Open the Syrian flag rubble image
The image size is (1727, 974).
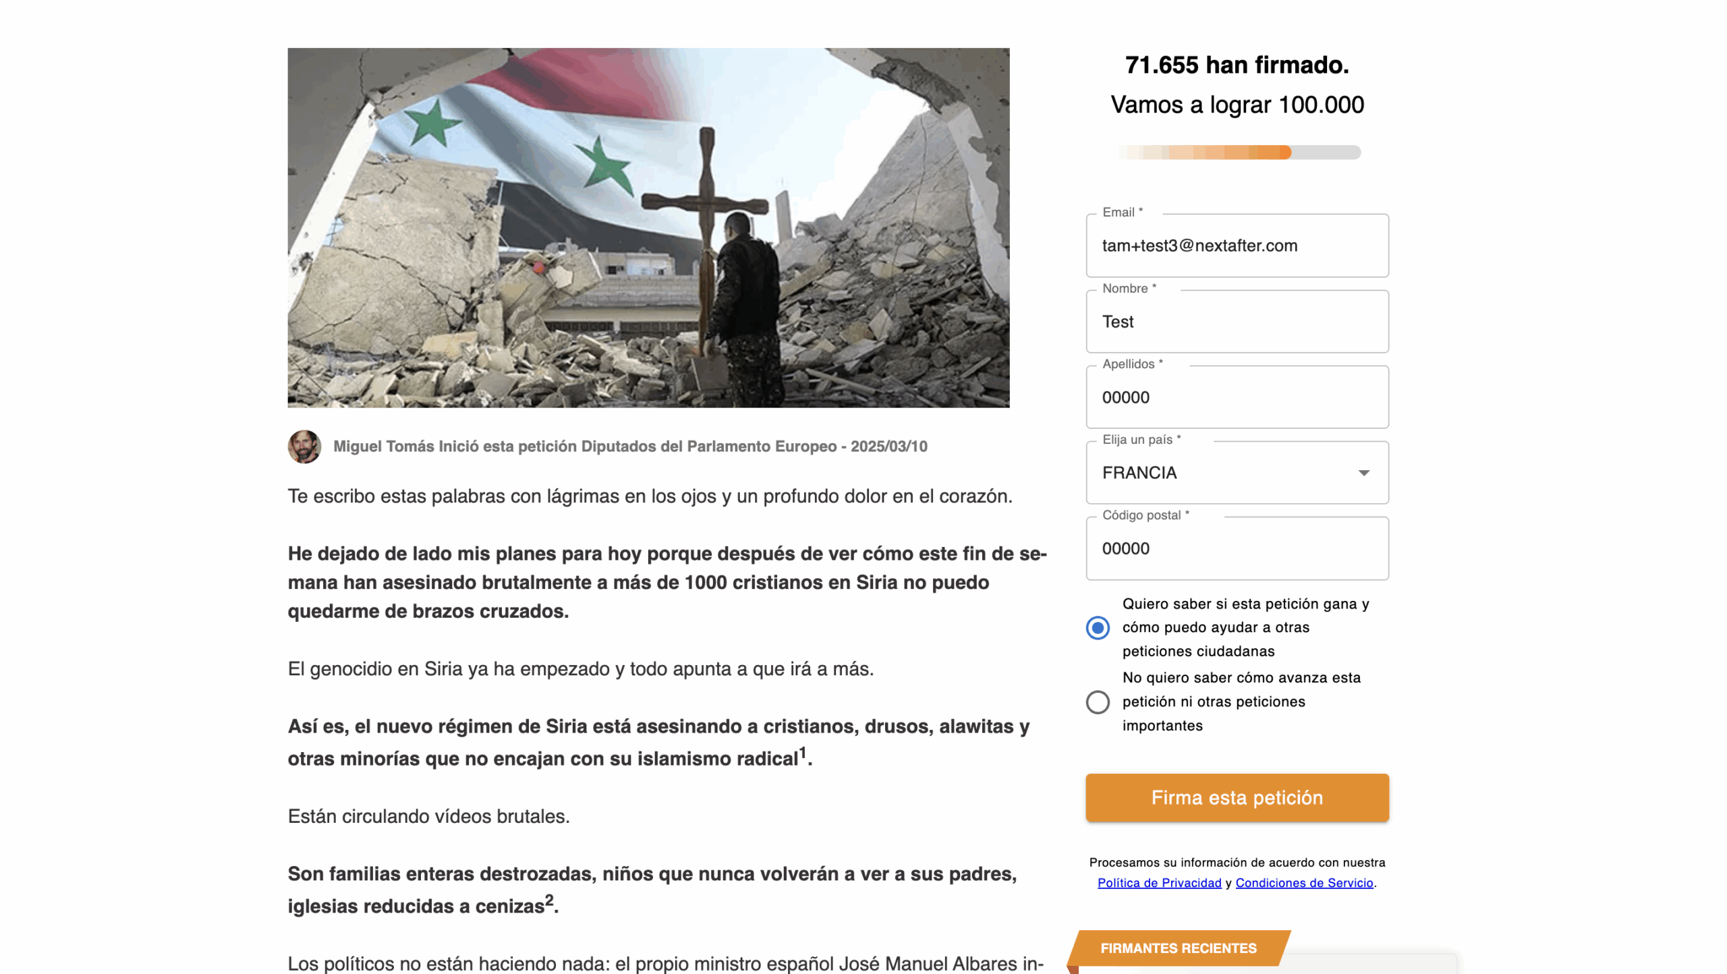pyautogui.click(x=648, y=228)
